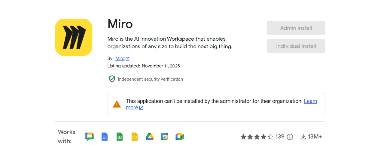Click the Miro title heading

point(120,24)
